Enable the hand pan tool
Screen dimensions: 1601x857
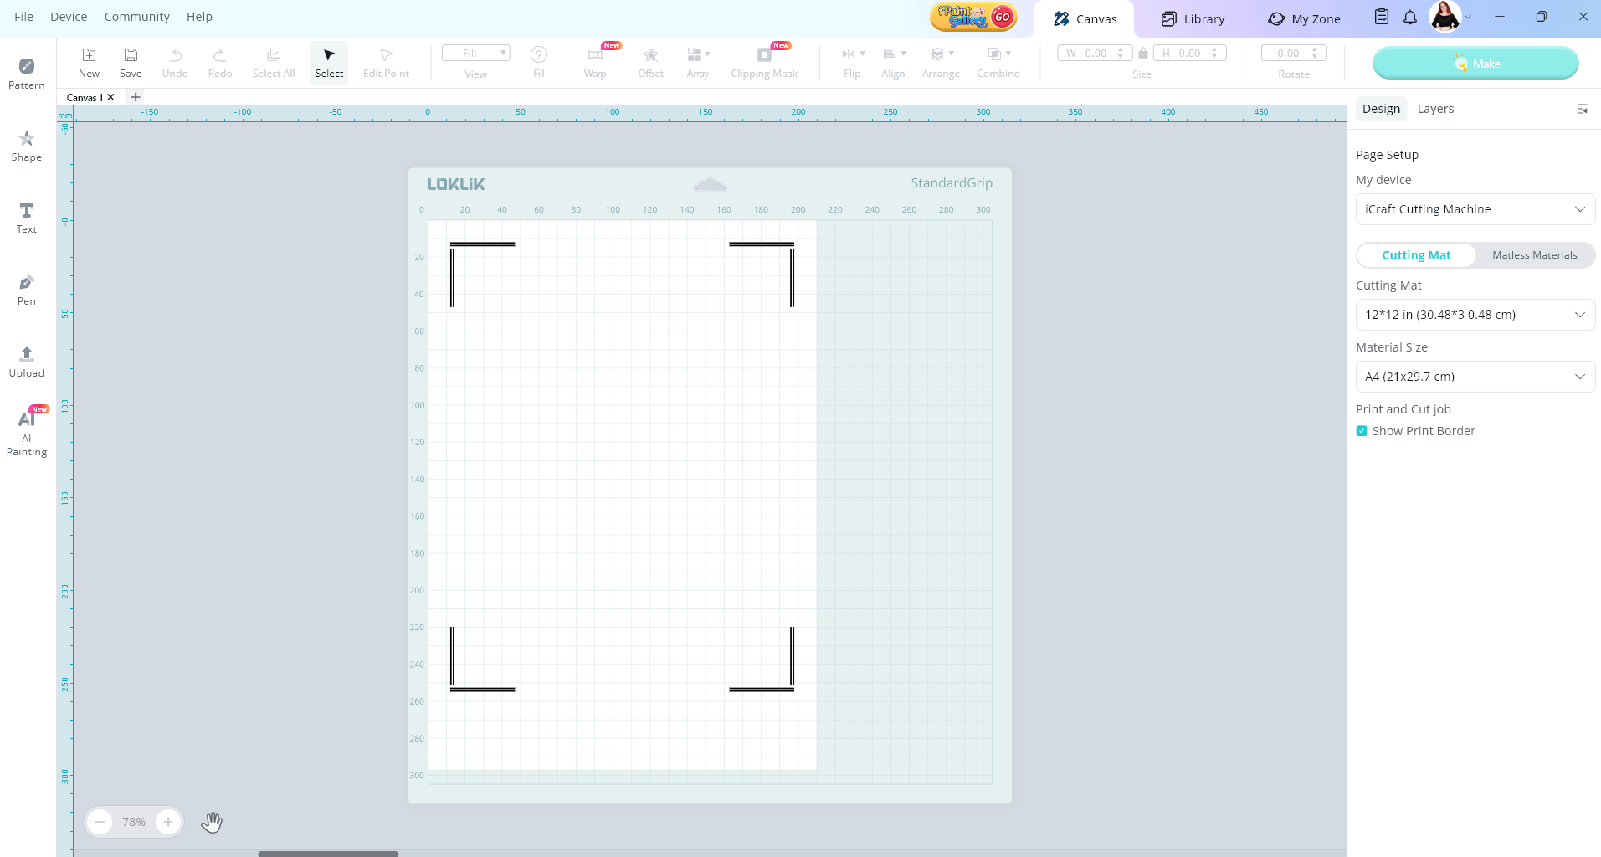click(212, 822)
